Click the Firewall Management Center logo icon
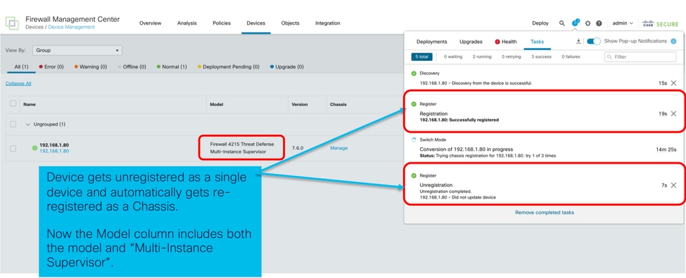The image size is (686, 278). point(12,23)
